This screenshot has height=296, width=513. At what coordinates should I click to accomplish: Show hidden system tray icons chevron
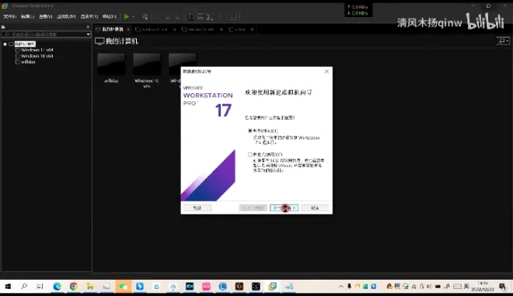pyautogui.click(x=341, y=287)
